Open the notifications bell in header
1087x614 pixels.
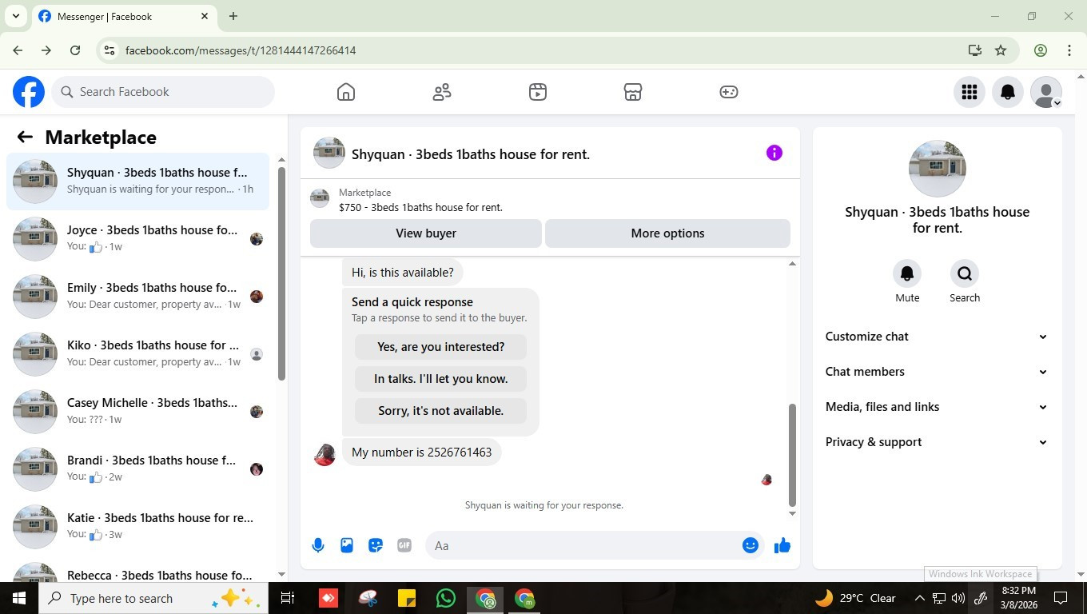point(1008,92)
